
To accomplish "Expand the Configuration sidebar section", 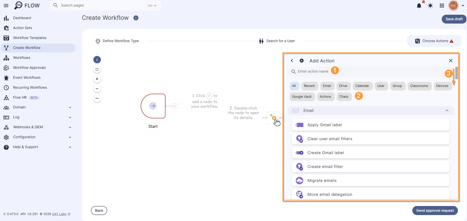I will (x=38, y=137).
